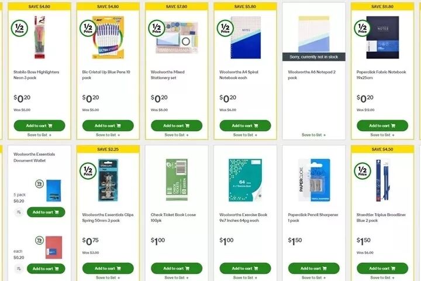The image size is (421, 281).
Task: Open red Document Wallet each thumbnail
Action: coord(54,248)
